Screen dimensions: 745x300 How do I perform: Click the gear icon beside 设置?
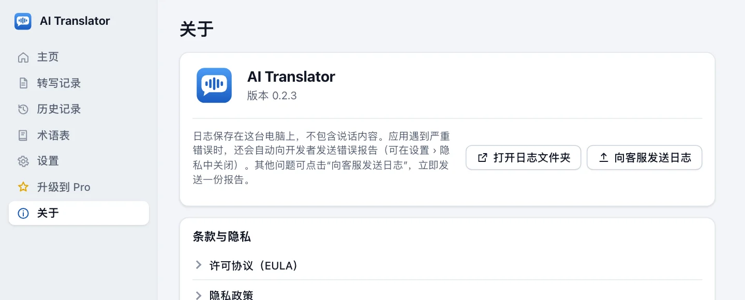click(23, 161)
